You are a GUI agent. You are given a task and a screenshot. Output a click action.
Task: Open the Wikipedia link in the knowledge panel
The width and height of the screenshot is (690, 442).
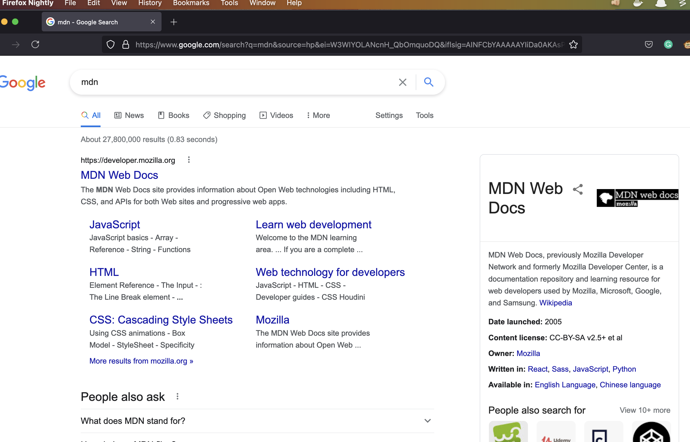556,302
